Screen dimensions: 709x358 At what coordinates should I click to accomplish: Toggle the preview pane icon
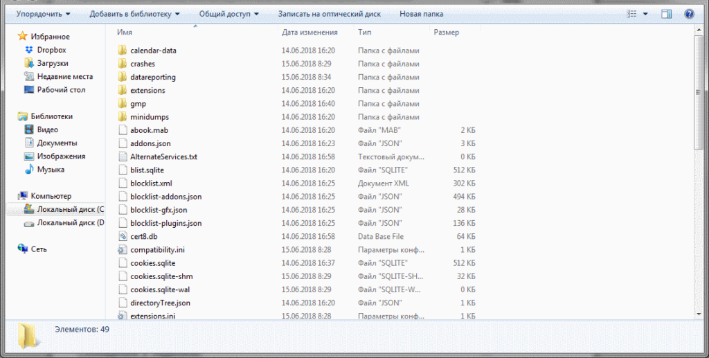point(666,14)
